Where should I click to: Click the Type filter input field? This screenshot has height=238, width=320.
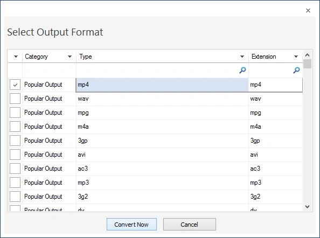click(x=157, y=70)
